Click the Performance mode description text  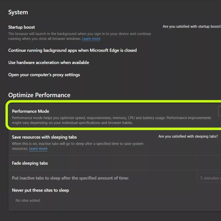pyautogui.click(x=111, y=120)
